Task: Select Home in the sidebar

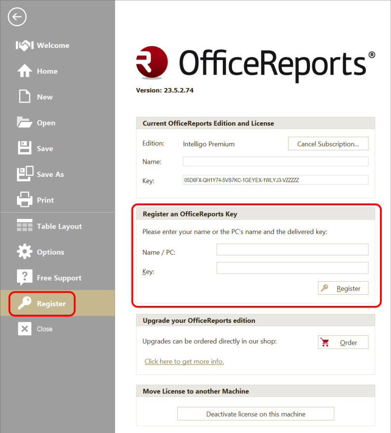Action: pos(24,71)
